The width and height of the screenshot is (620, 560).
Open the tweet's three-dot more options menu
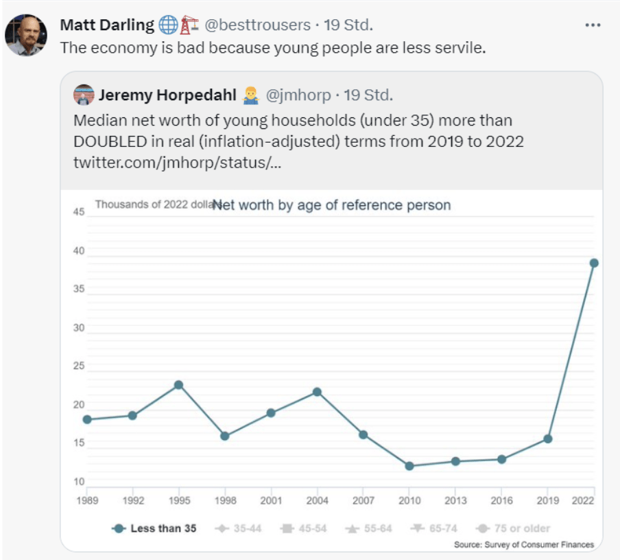coord(593,25)
